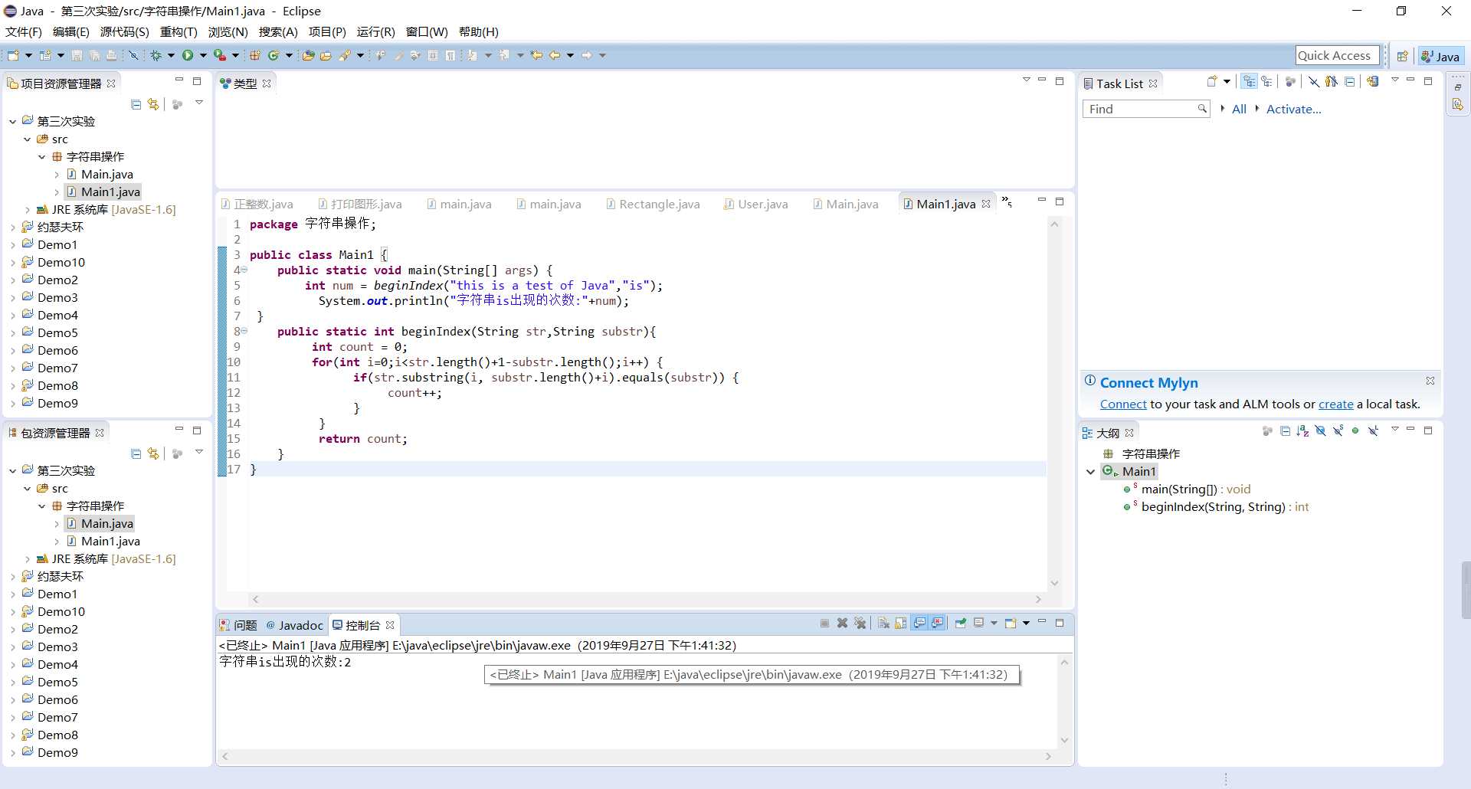Toggle Scroll Lock in console toolbar
This screenshot has width=1471, height=789.
900,623
